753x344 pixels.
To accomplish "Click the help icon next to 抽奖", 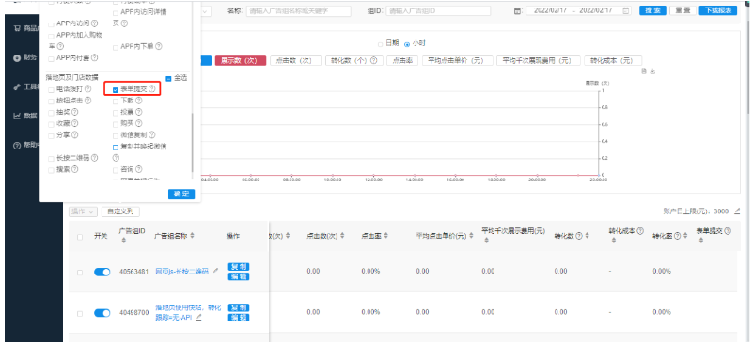I will click(x=75, y=112).
